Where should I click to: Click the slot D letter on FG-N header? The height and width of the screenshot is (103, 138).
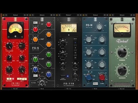105,15
